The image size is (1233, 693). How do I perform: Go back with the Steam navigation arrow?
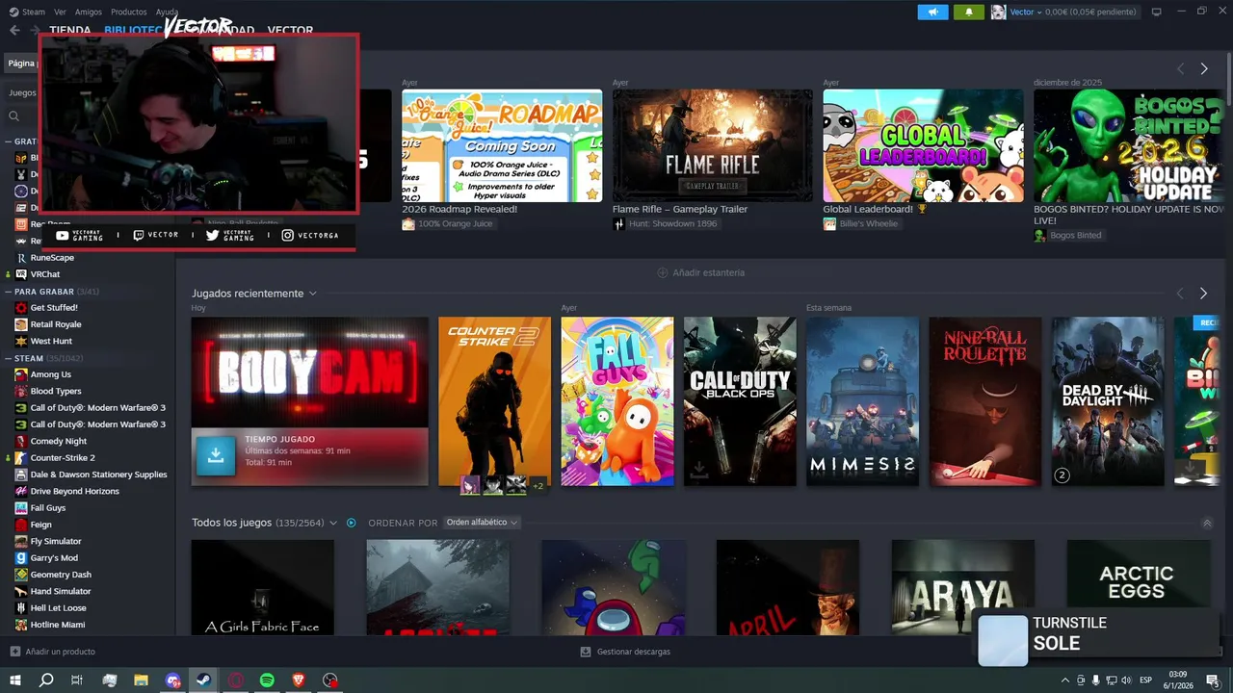(14, 30)
